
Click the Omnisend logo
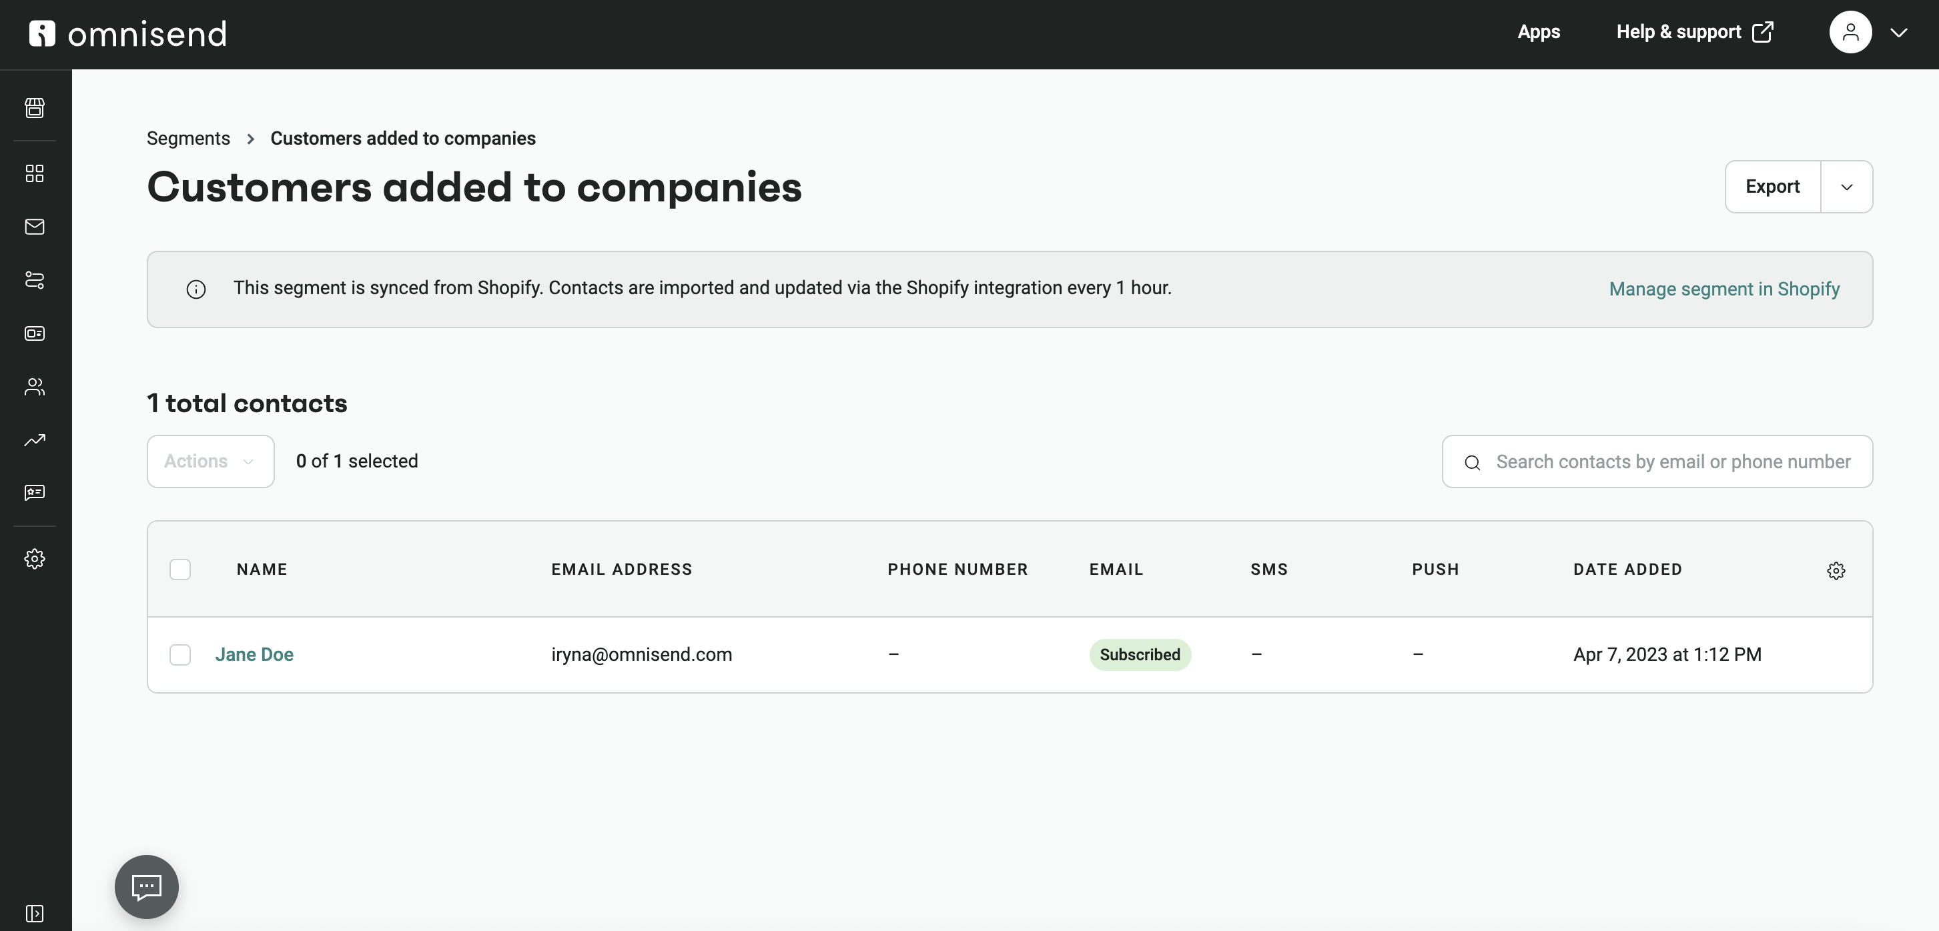point(128,34)
